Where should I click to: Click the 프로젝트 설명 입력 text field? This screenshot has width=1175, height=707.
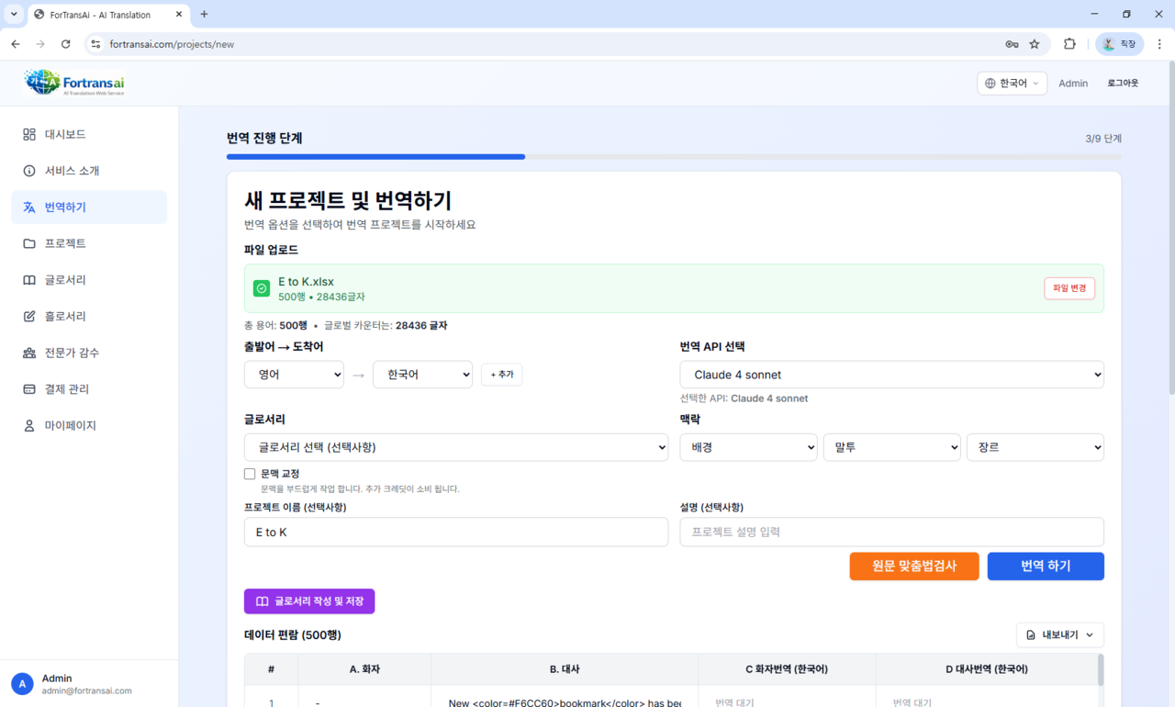click(x=891, y=532)
